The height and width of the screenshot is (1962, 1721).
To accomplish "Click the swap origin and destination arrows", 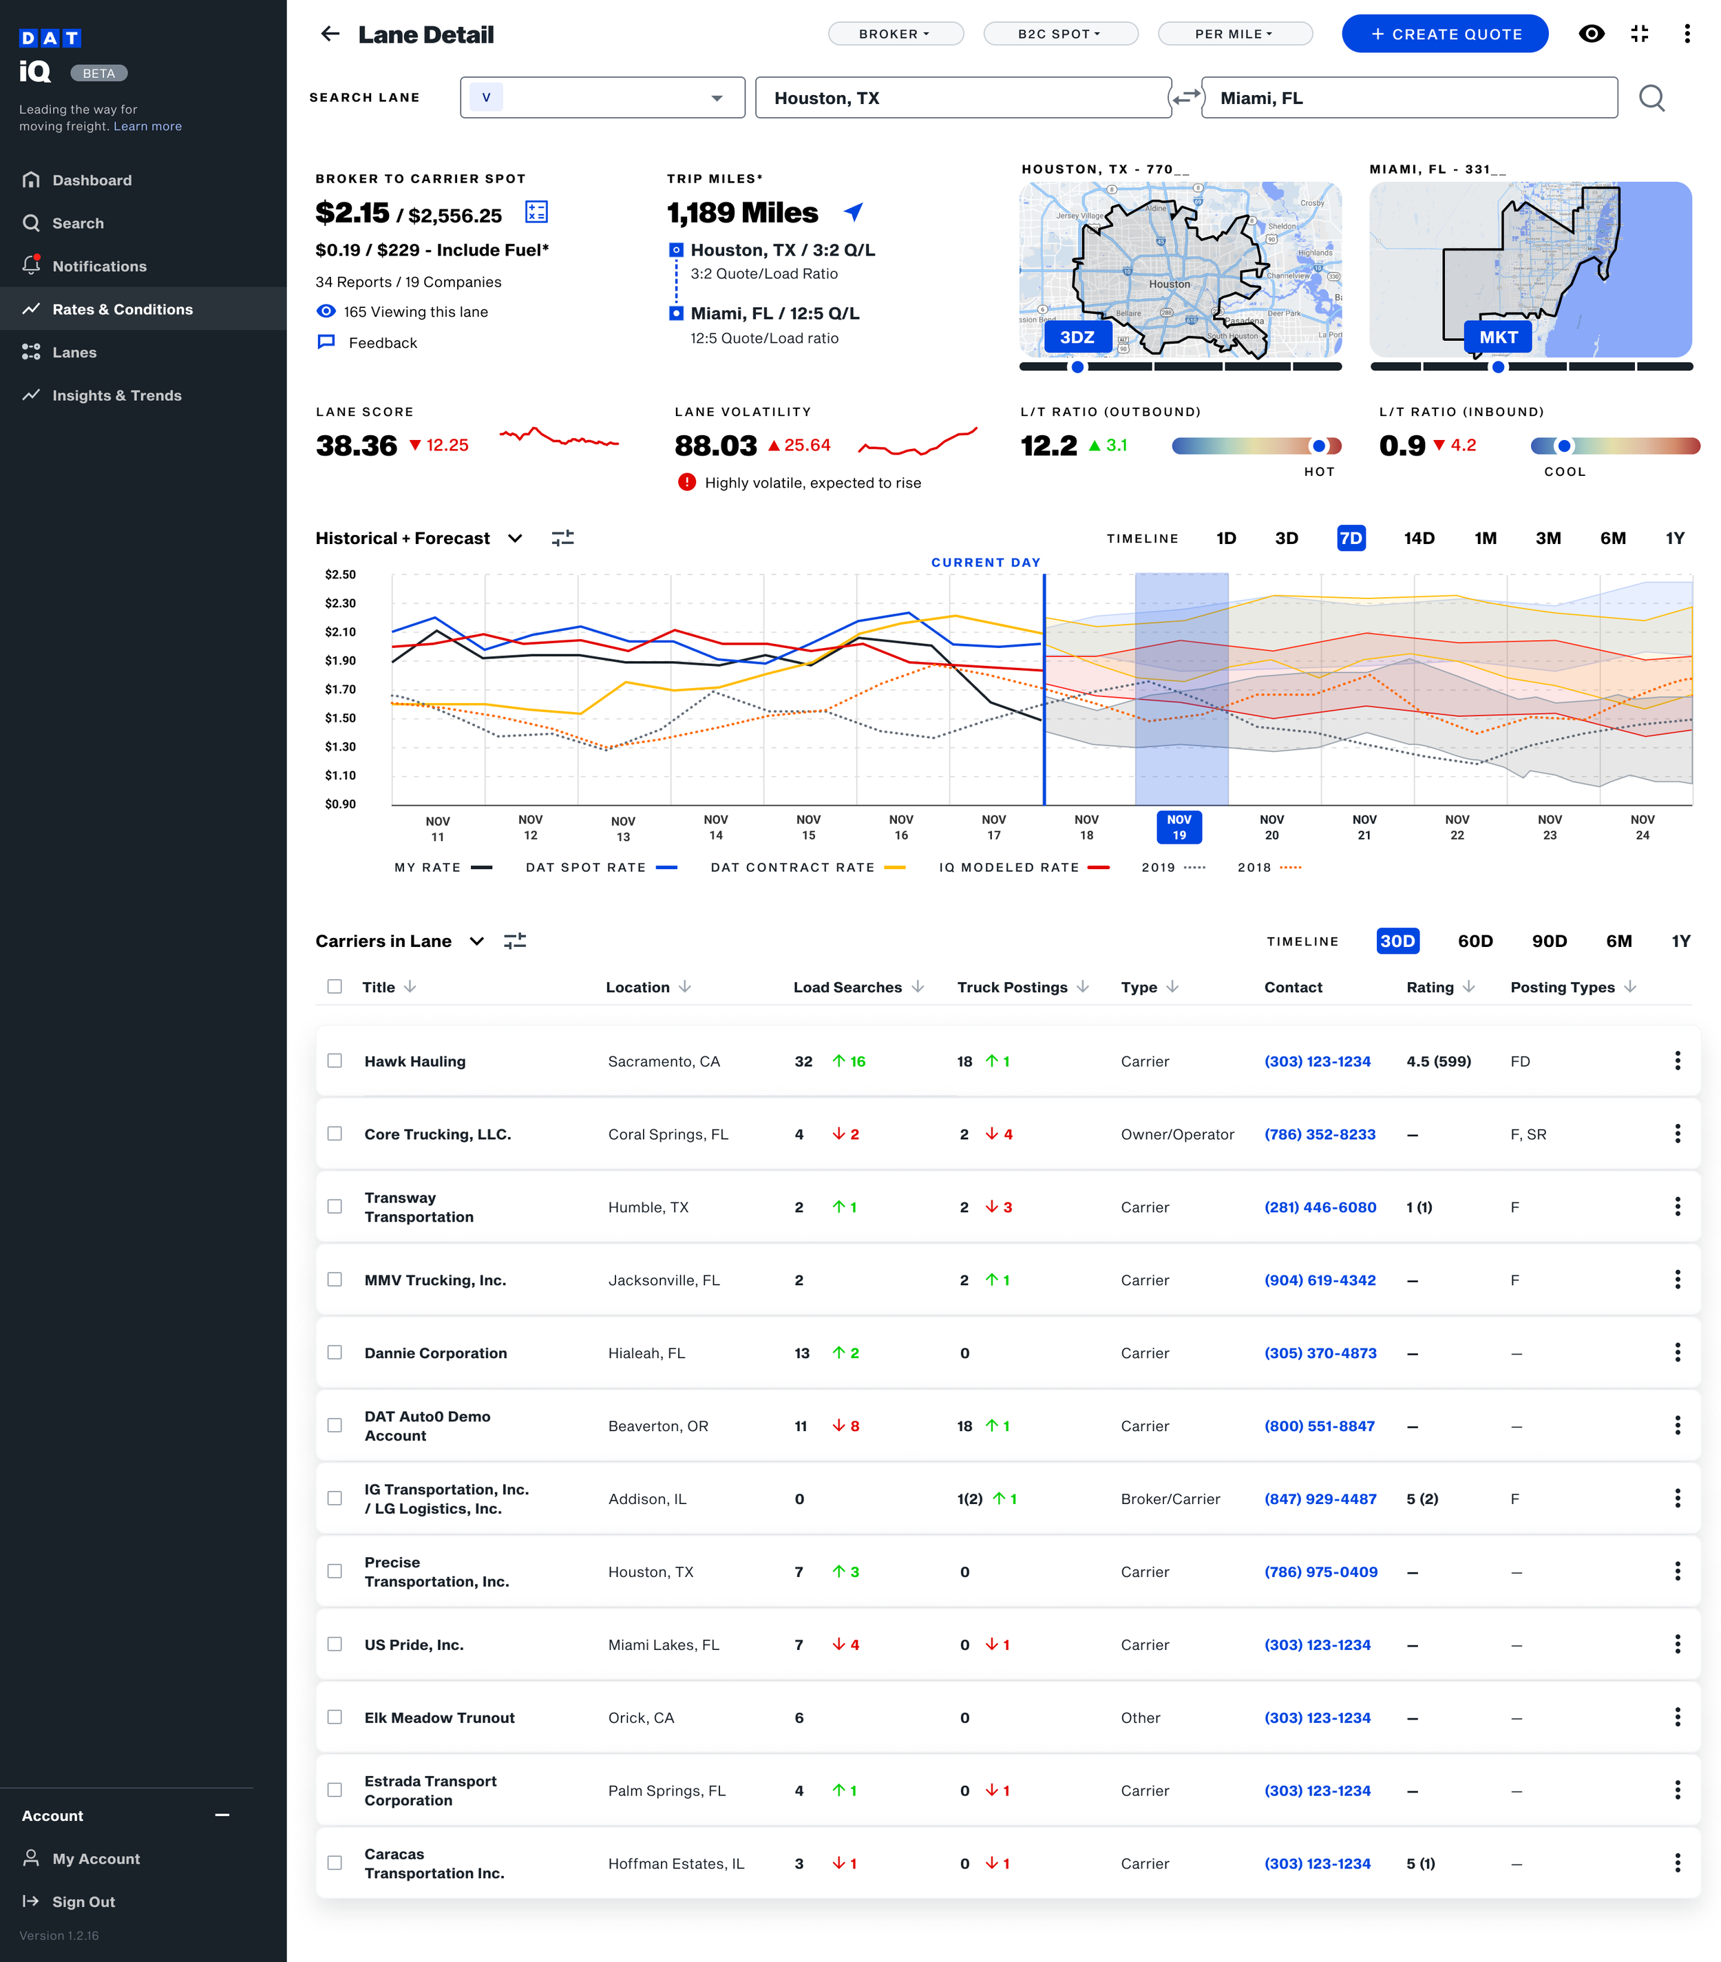I will [x=1185, y=98].
